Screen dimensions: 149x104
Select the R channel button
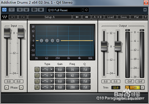tap(142, 87)
